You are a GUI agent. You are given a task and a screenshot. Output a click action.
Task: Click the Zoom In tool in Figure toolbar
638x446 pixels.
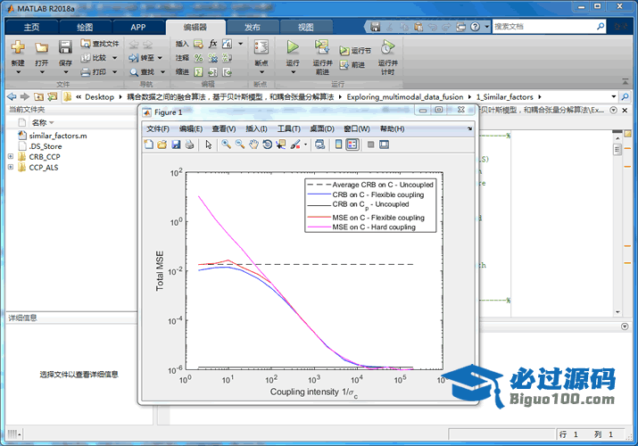pos(226,145)
